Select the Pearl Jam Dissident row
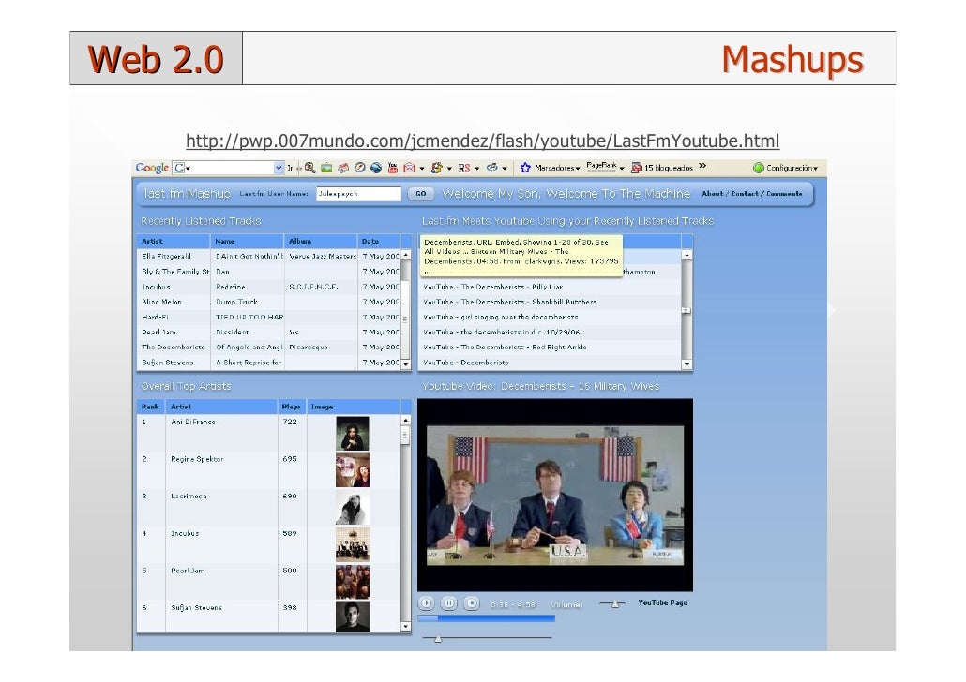Screen dimensions: 966x682 268,332
